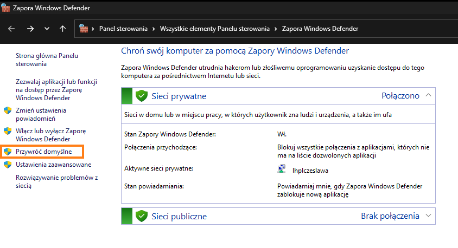Click Stan powiadamiania label

tap(154, 186)
